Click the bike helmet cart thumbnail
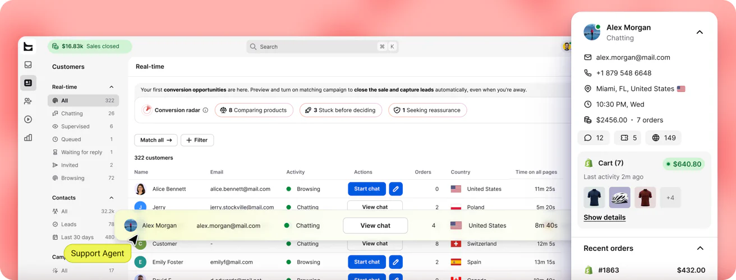This screenshot has width=736, height=280. (620, 198)
